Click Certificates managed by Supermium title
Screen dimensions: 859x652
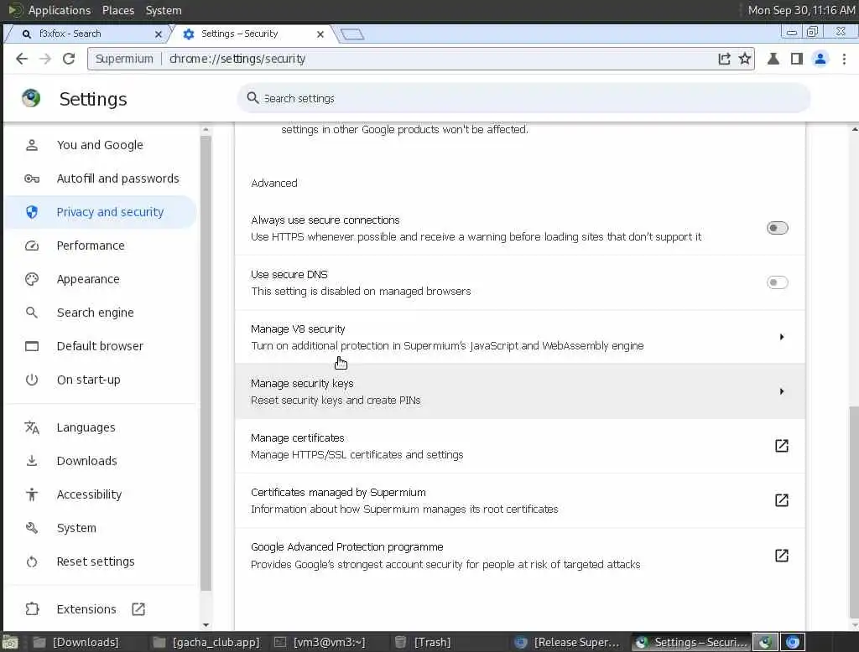(x=338, y=492)
